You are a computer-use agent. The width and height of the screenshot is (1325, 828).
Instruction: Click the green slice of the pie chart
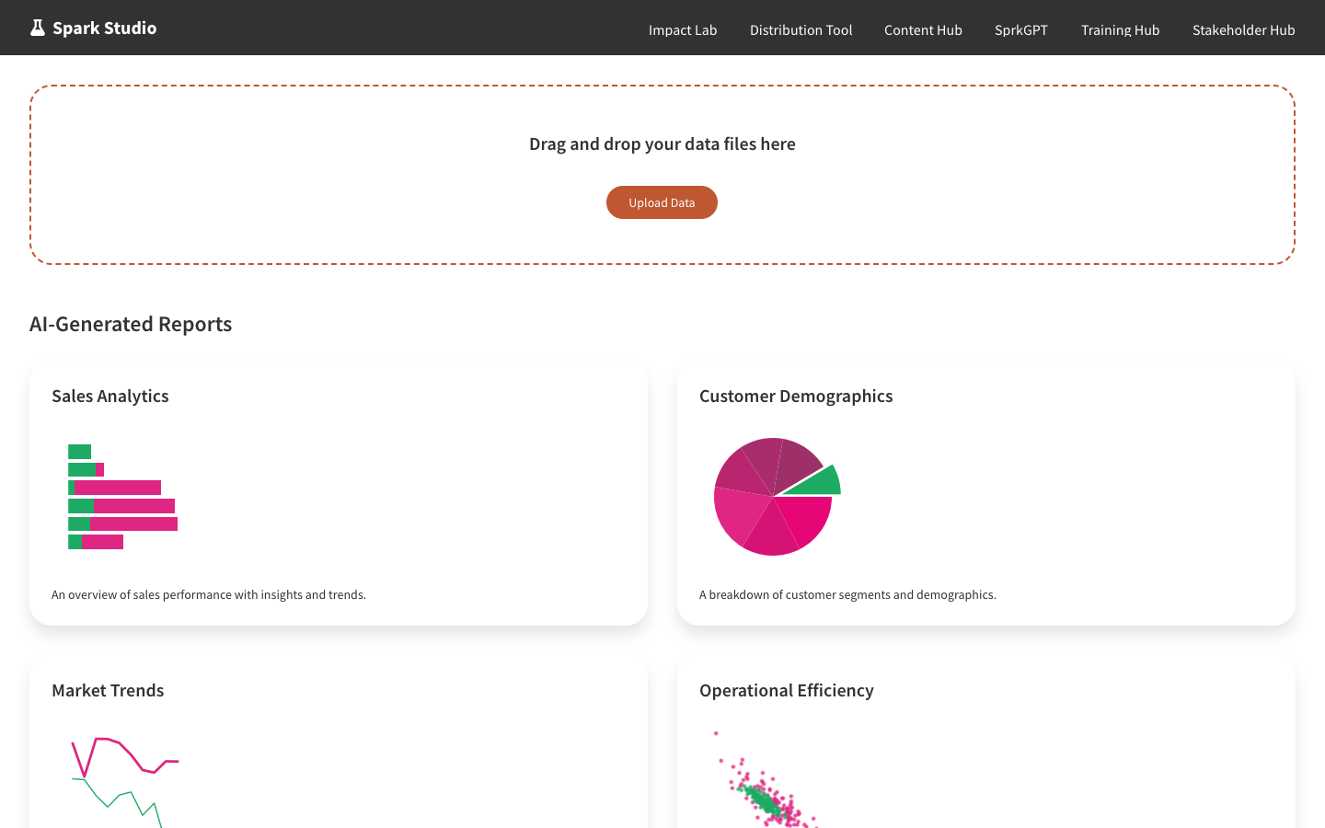point(821,482)
